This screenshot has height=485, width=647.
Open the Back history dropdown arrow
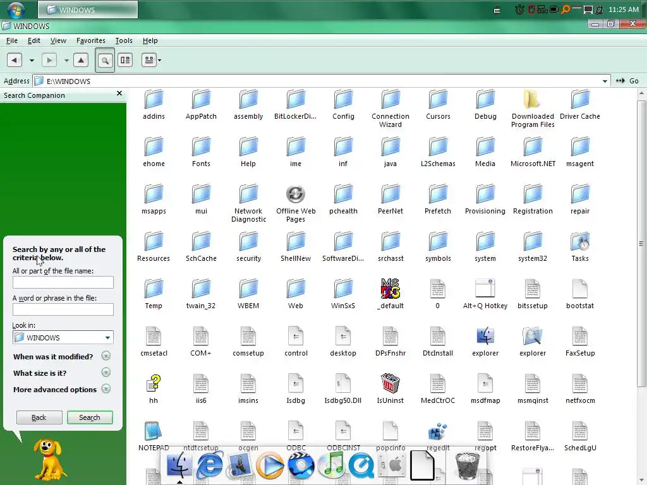32,61
